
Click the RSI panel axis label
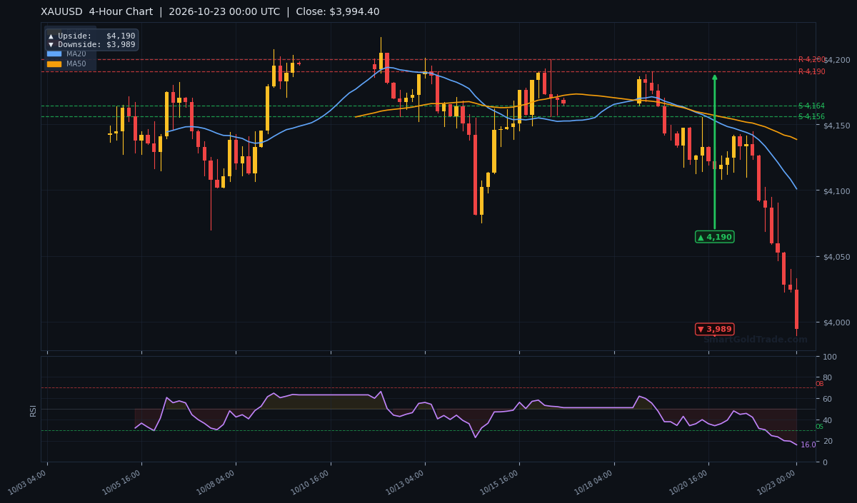(33, 410)
